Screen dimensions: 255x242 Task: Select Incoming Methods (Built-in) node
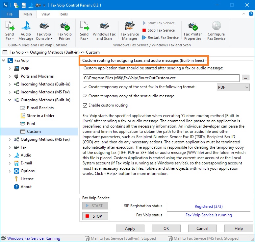point(45,84)
